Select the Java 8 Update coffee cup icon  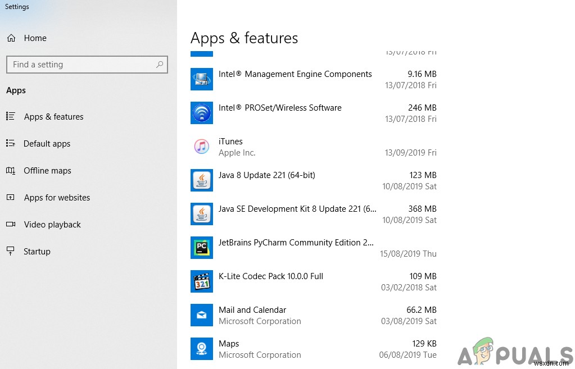tap(202, 180)
